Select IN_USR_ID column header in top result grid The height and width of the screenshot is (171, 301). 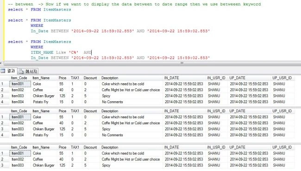(216, 78)
